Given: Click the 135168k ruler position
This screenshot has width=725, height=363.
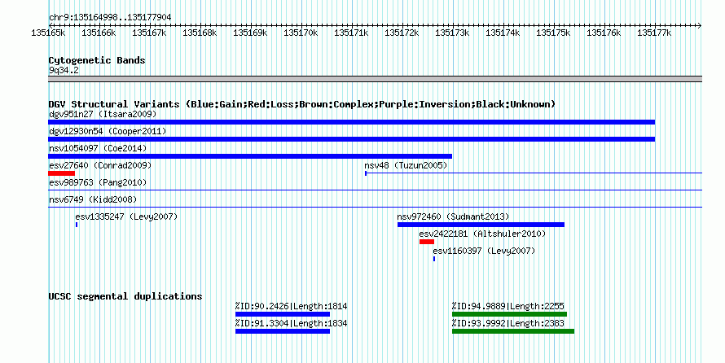Looking at the screenshot, I should point(200,33).
